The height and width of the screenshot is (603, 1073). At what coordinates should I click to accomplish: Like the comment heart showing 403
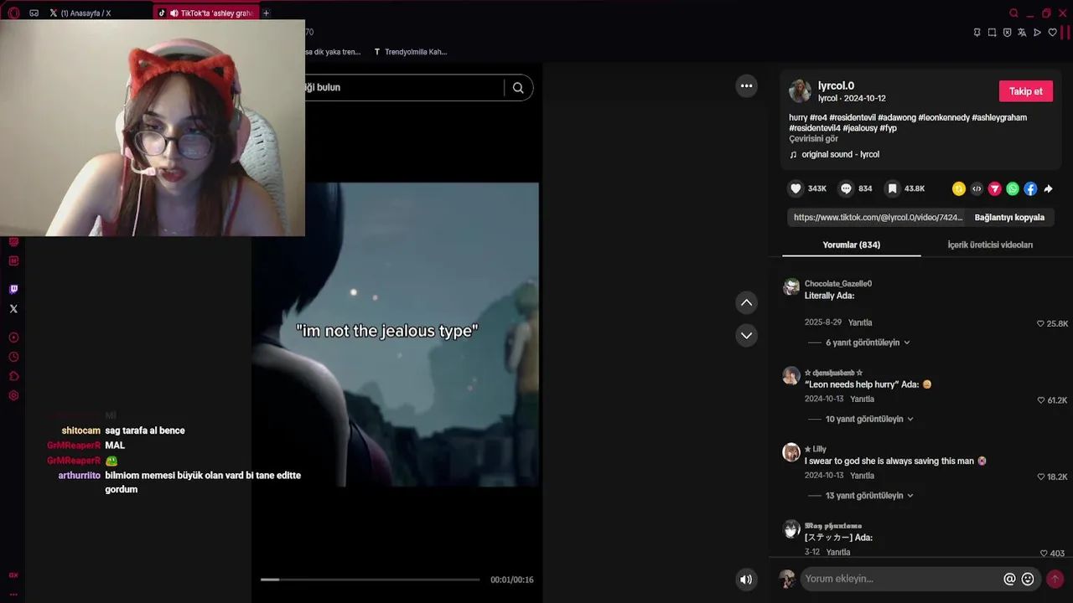pos(1044,554)
